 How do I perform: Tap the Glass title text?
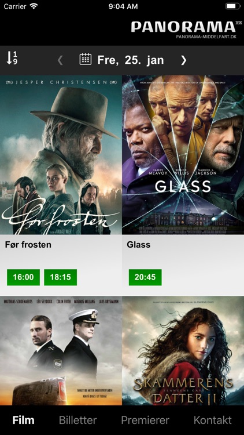tap(139, 245)
